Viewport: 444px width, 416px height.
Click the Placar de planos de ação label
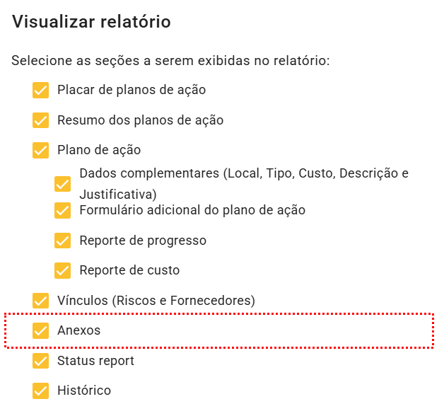point(132,91)
